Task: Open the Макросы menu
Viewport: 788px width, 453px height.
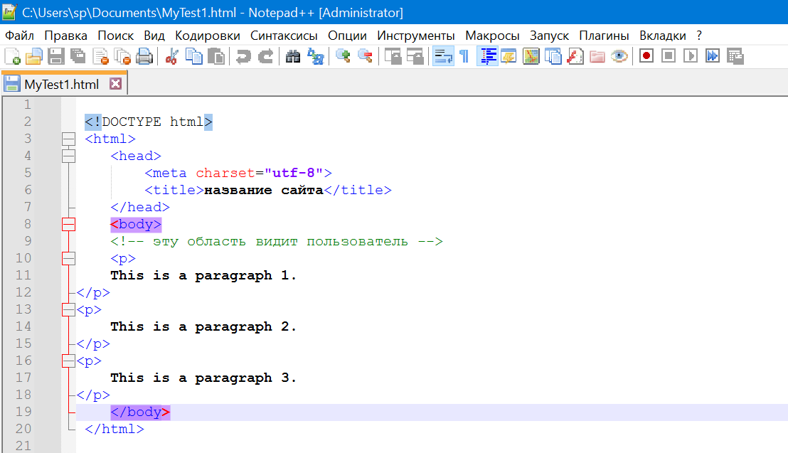Action: [x=492, y=36]
